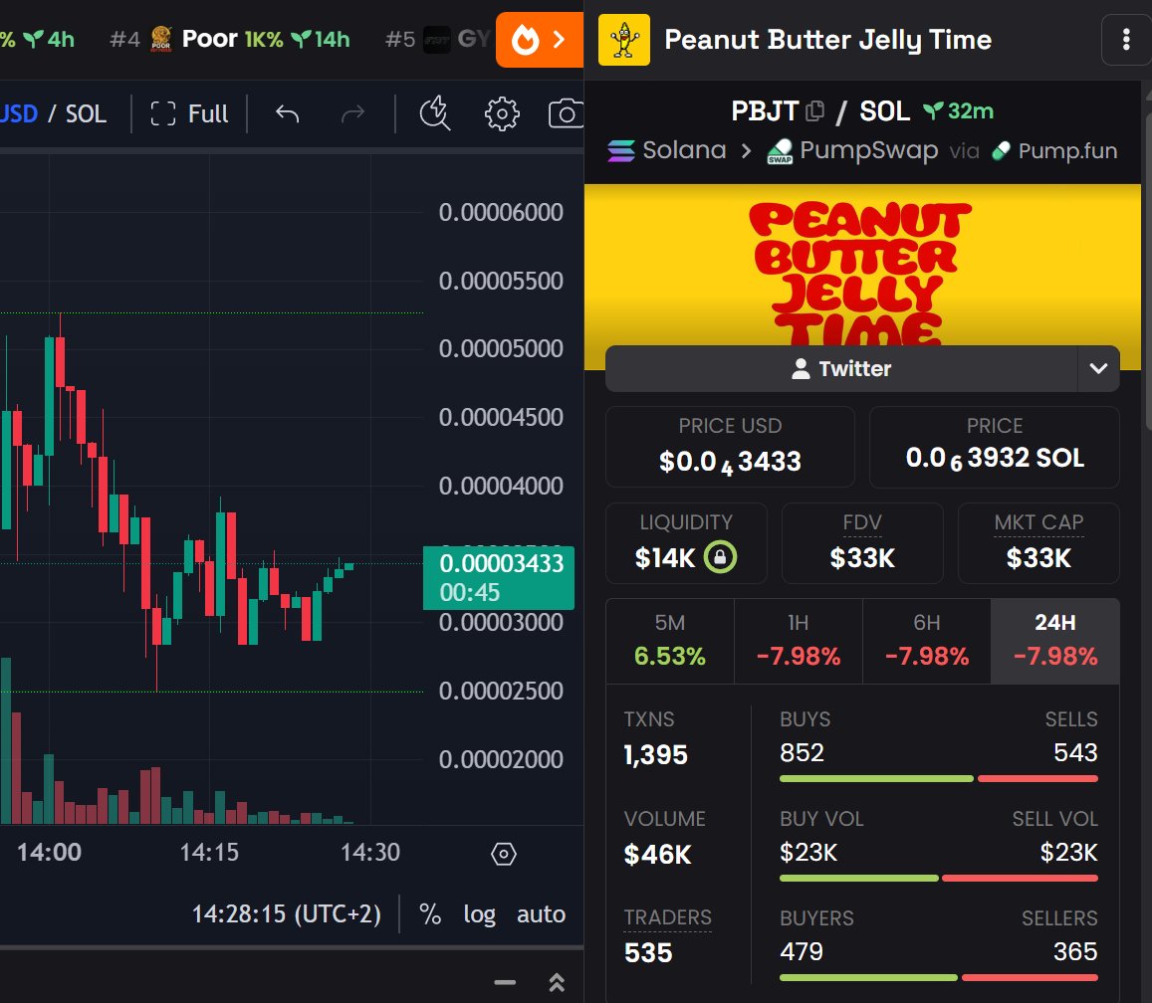
Task: Open trending token #4 Poor
Action: pos(230,39)
